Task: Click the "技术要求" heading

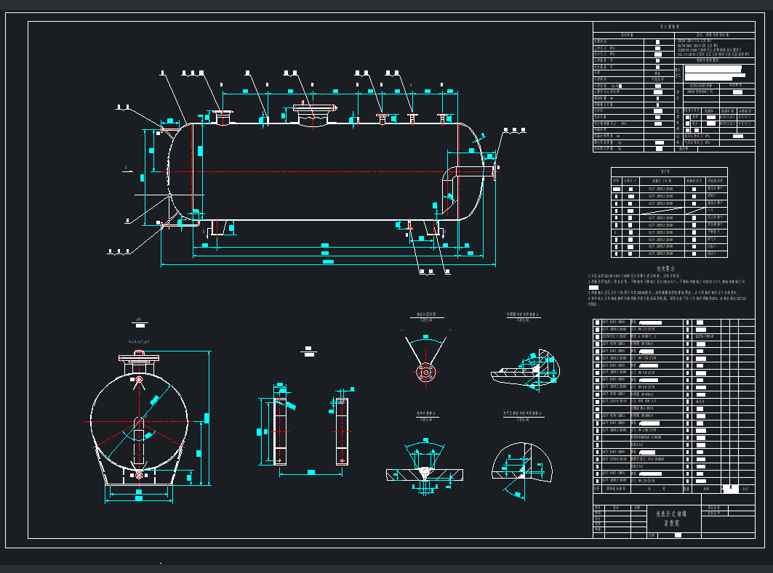Action: [x=665, y=269]
